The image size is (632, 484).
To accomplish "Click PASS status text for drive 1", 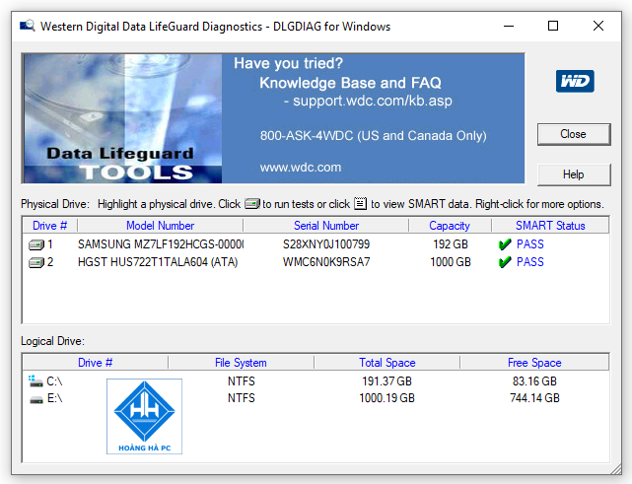I will (530, 244).
